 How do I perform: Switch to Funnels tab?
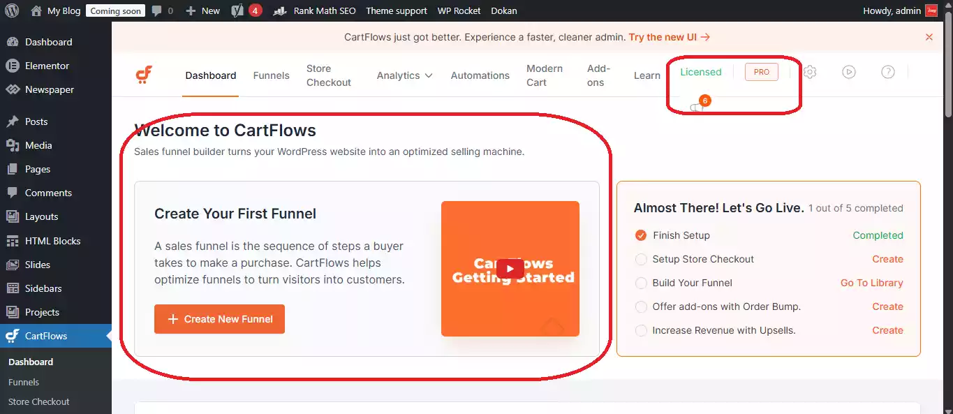[x=272, y=75]
